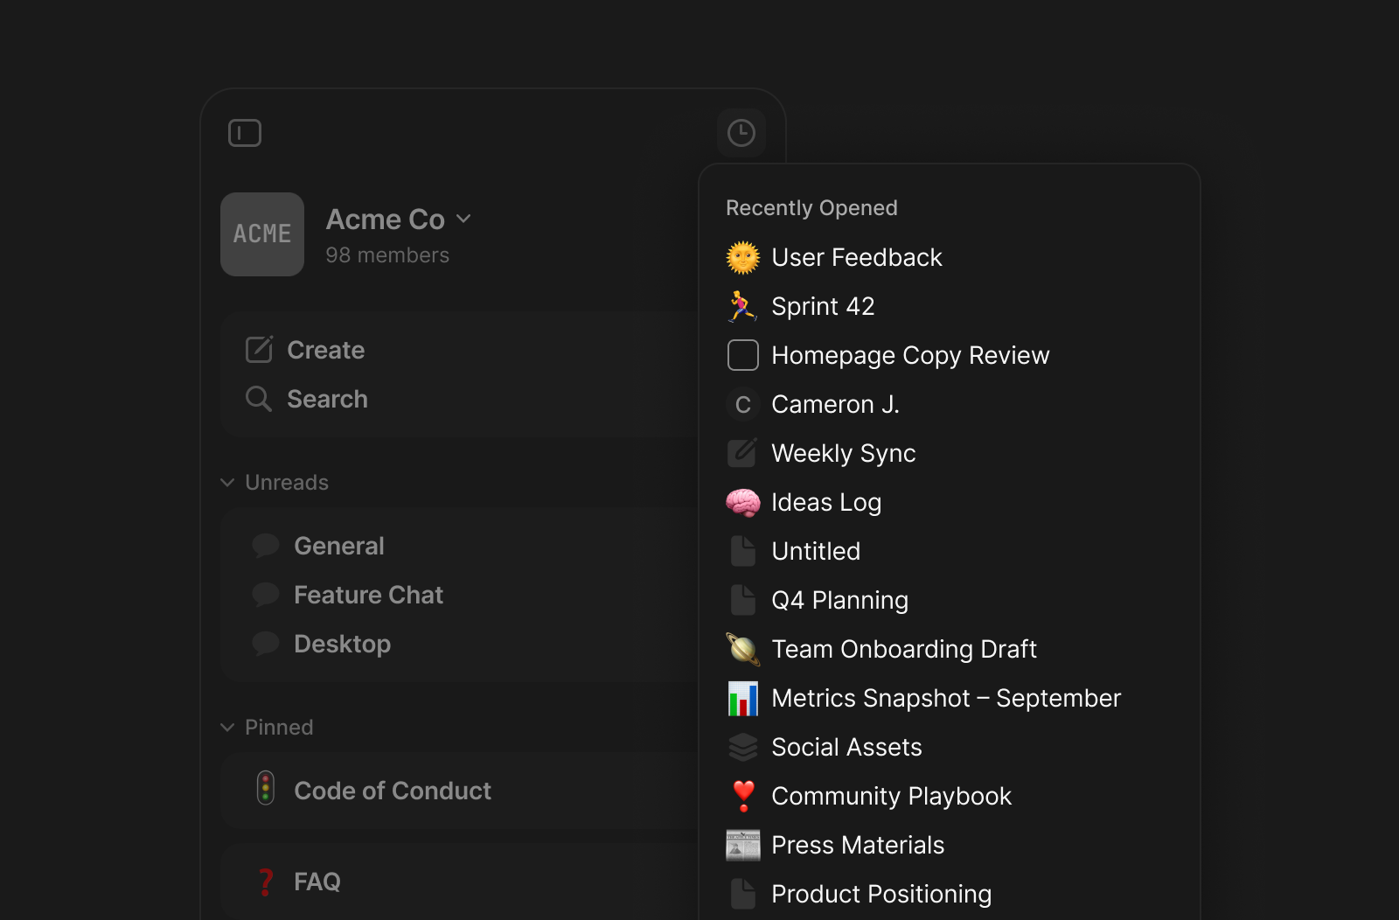Viewport: 1399px width, 920px height.
Task: Open the recently opened clock icon
Action: pyautogui.click(x=741, y=133)
